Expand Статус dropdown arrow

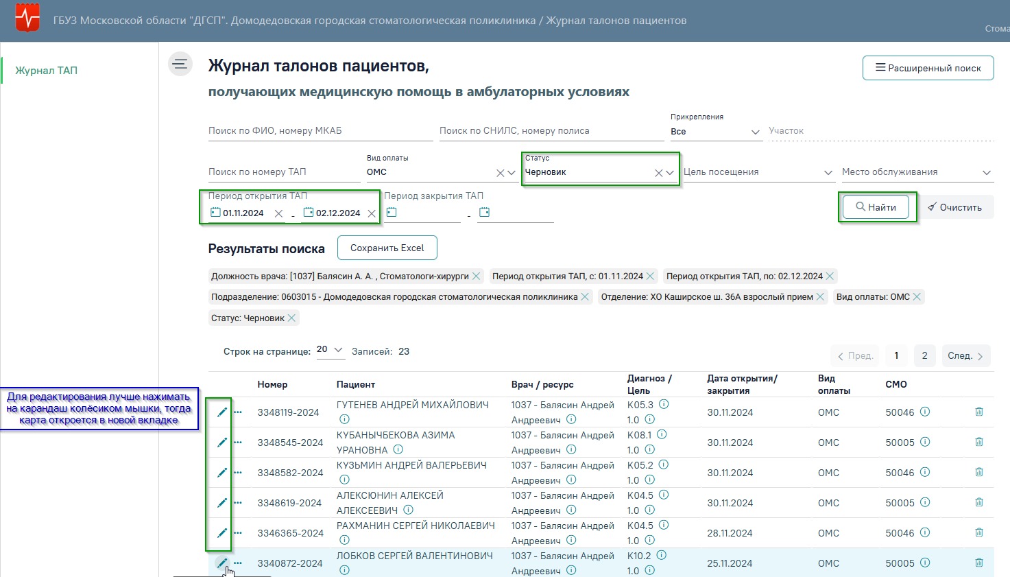[670, 173]
